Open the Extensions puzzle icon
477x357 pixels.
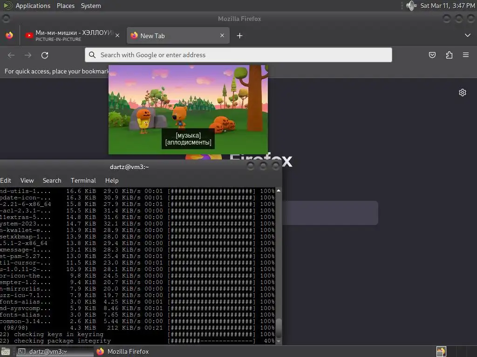tap(449, 55)
